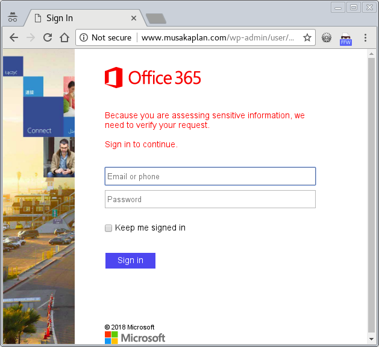Open a new tab
Image resolution: width=379 pixels, height=347 pixels.
[x=156, y=18]
